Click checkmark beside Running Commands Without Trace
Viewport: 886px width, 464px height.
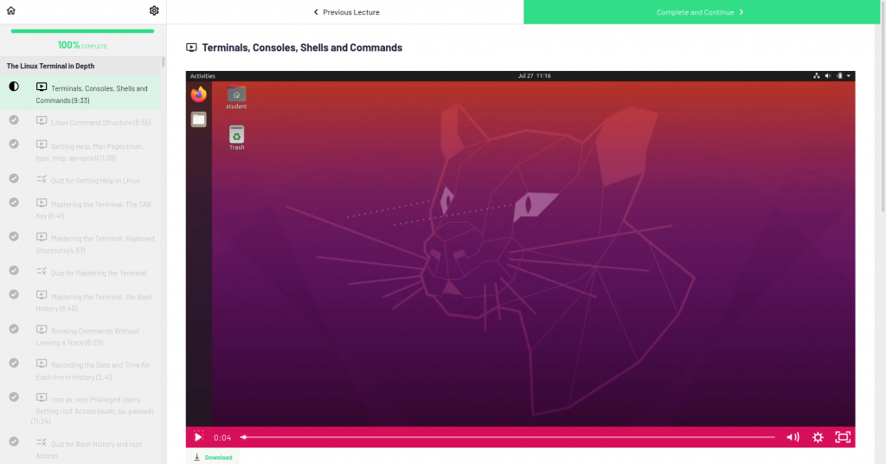(x=14, y=328)
